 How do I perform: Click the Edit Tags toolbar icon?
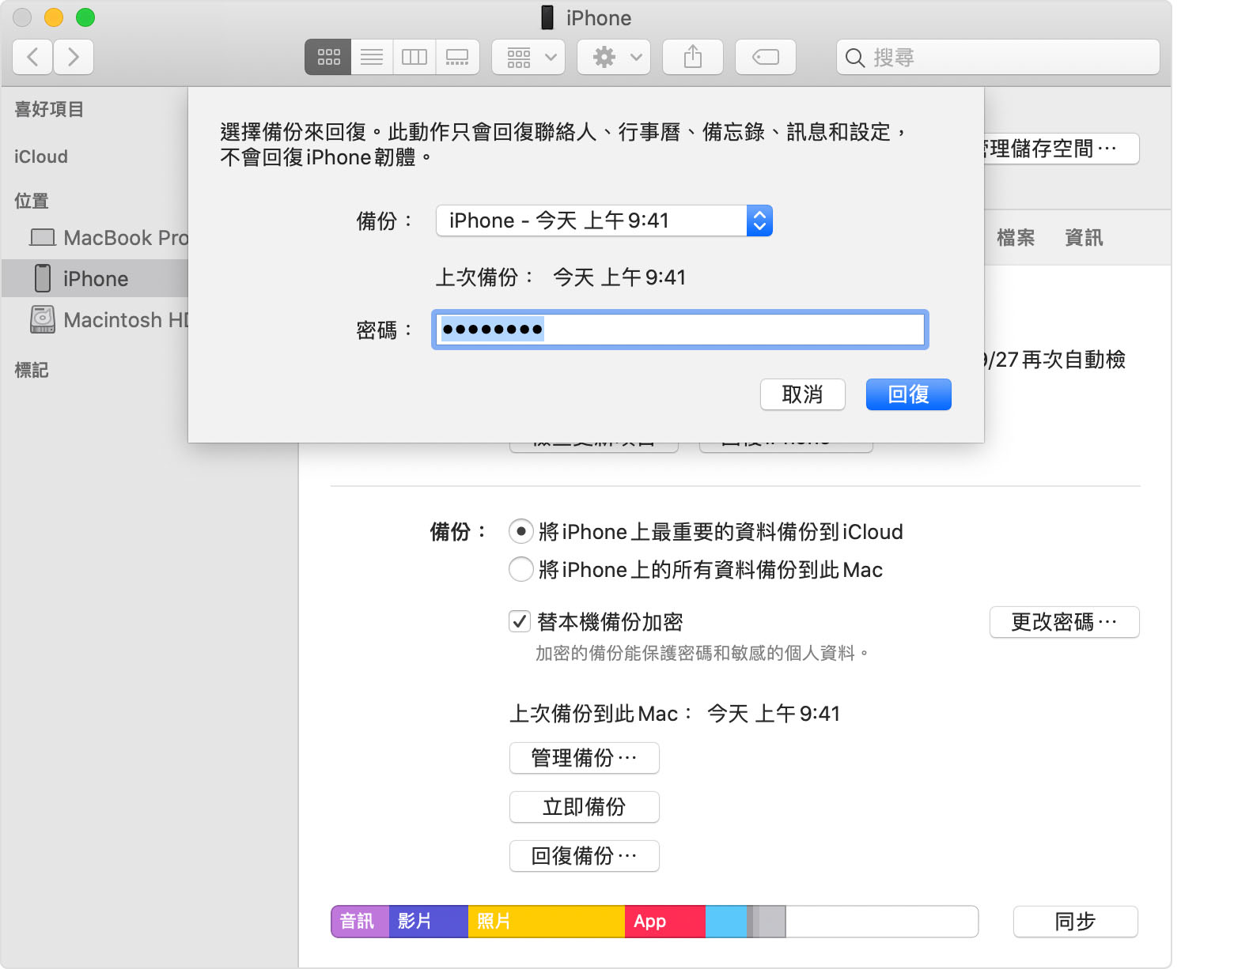point(766,57)
